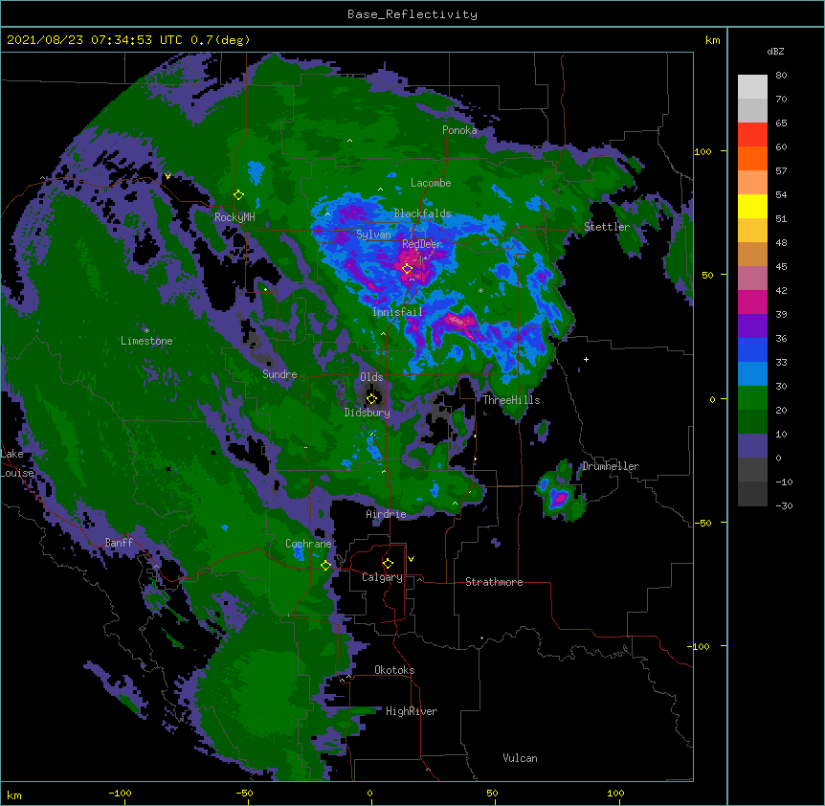Select the Didsbury label
The width and height of the screenshot is (825, 806).
tap(367, 413)
